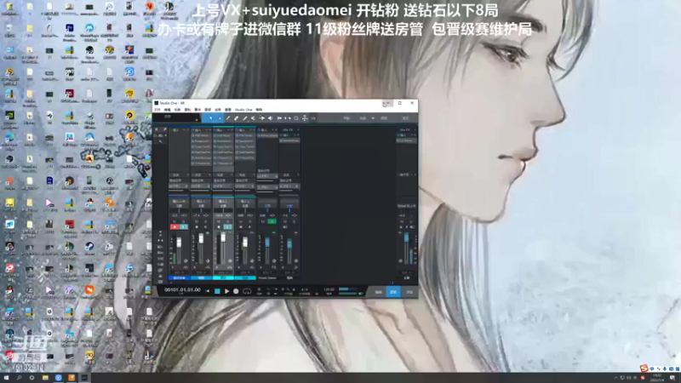
Task: Select the Paint tool in Studio One toolbar
Action: [245, 117]
